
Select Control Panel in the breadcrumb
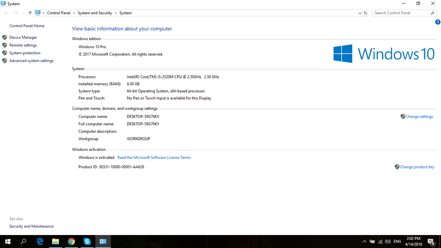[x=59, y=13]
